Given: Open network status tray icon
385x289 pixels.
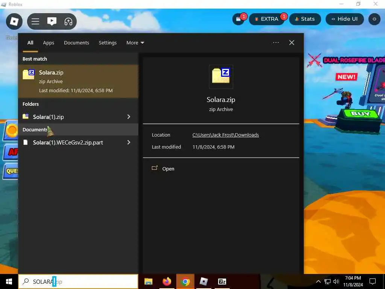Looking at the screenshot, I should tap(327, 281).
